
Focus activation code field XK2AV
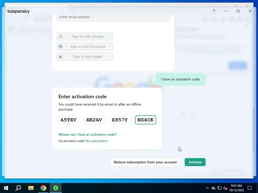94,120
